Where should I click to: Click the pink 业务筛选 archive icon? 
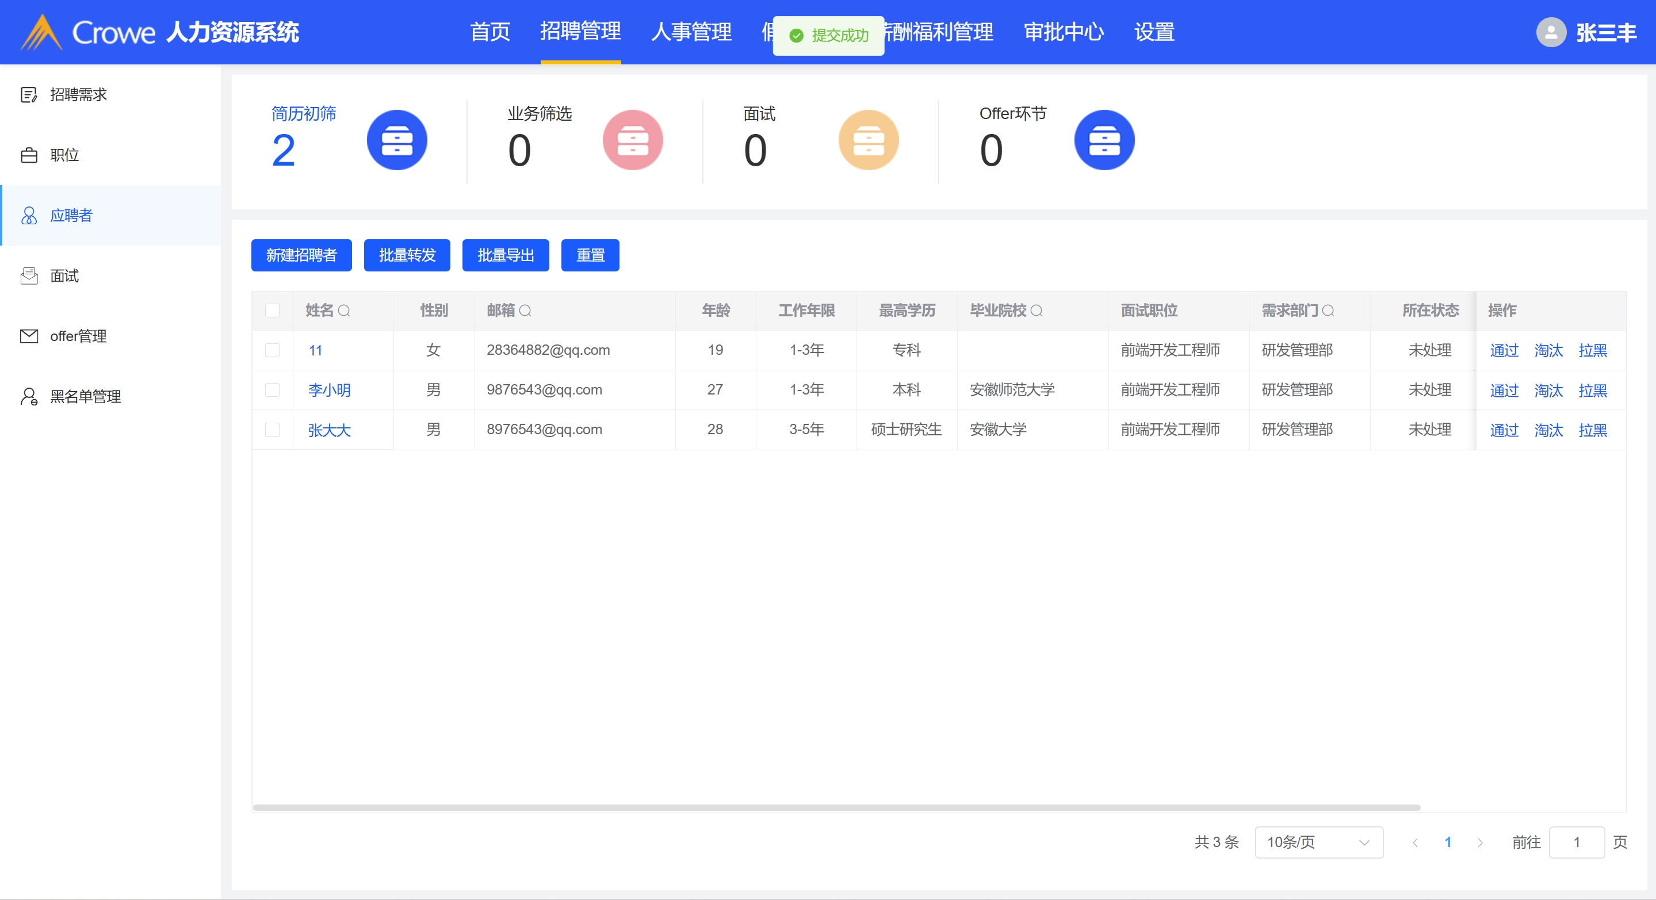pyautogui.click(x=633, y=140)
